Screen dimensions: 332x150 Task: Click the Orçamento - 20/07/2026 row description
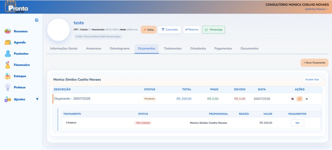point(72,99)
